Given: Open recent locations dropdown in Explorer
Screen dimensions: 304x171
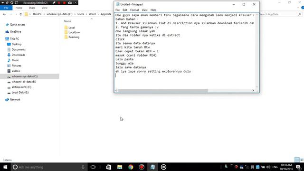Looking at the screenshot, I should pos(16,14).
